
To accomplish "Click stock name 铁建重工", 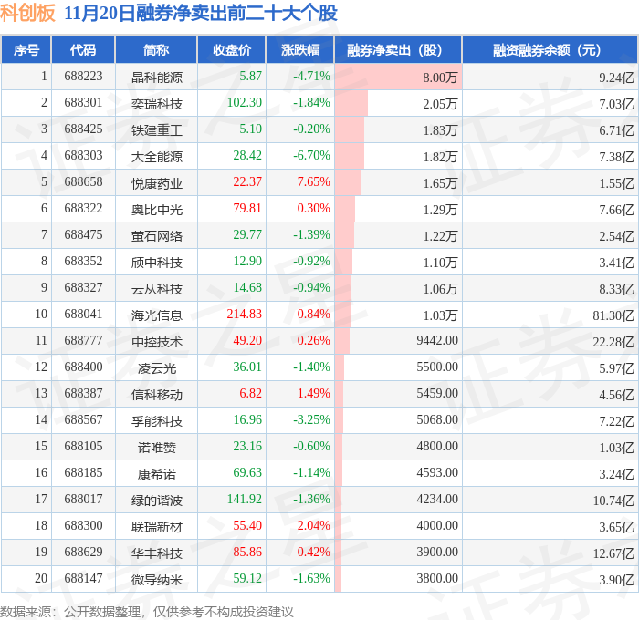I will pos(156,129).
